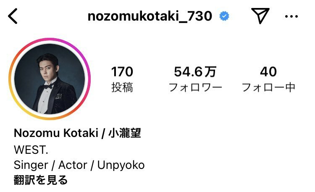Go back using the left chevron arrow

tap(13, 16)
